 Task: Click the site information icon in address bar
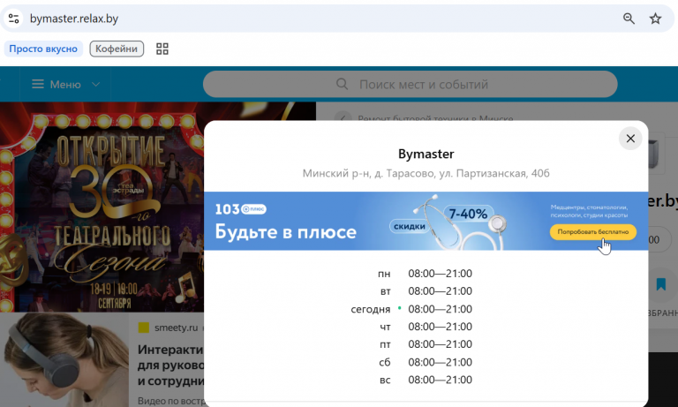(13, 19)
